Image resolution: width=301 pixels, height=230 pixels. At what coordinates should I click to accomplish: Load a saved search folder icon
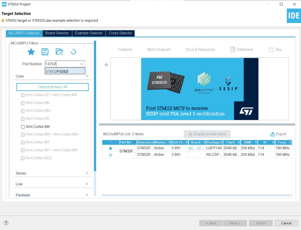coord(59,52)
